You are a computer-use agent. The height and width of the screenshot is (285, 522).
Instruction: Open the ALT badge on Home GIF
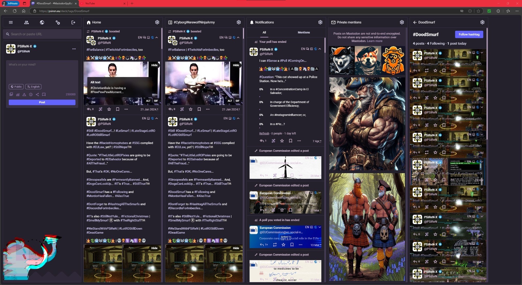click(x=148, y=101)
